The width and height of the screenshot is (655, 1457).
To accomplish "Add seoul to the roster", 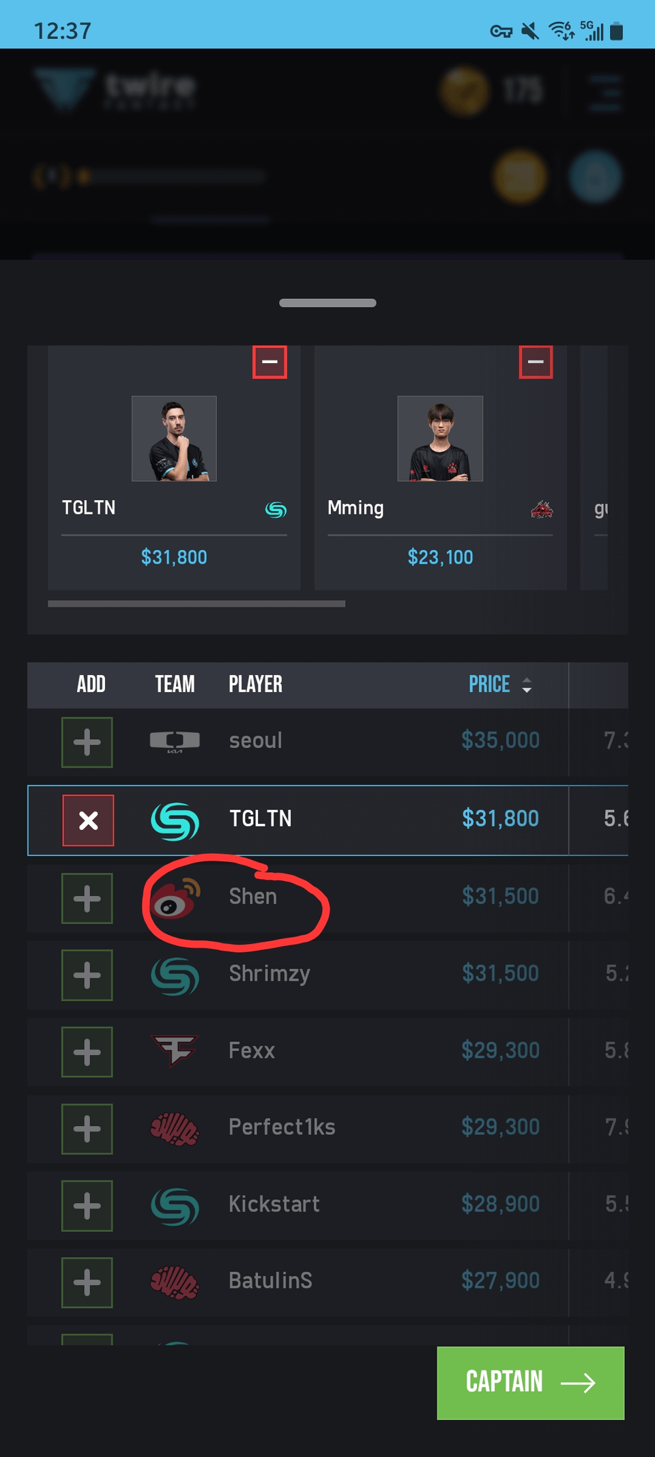I will pyautogui.click(x=87, y=742).
